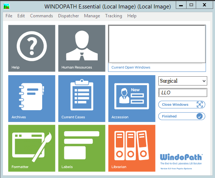This screenshot has width=215, height=178.
Task: Open the Labels tile
Action: tap(82, 148)
